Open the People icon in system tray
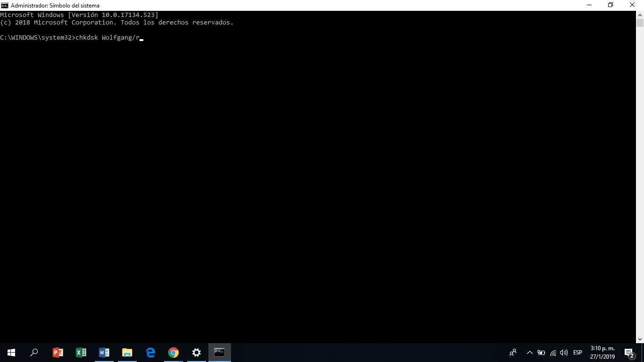The height and width of the screenshot is (362, 644). click(513, 352)
